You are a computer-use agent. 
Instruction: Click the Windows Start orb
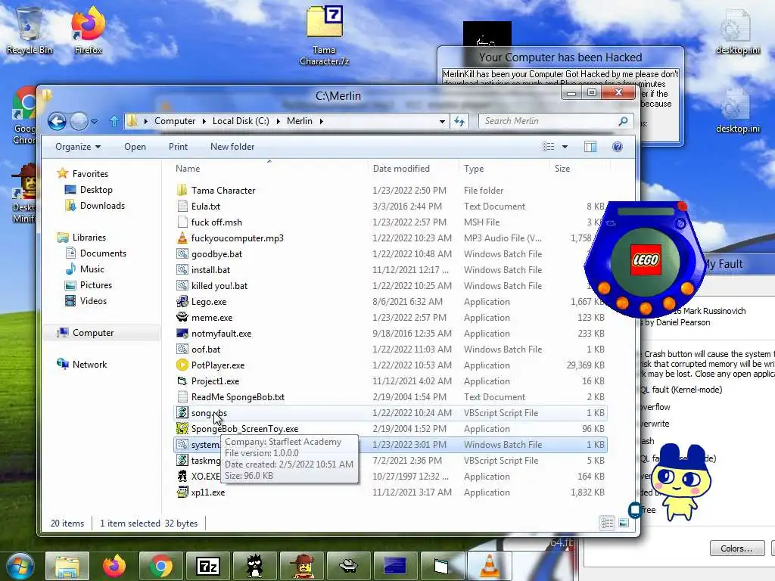[x=20, y=566]
